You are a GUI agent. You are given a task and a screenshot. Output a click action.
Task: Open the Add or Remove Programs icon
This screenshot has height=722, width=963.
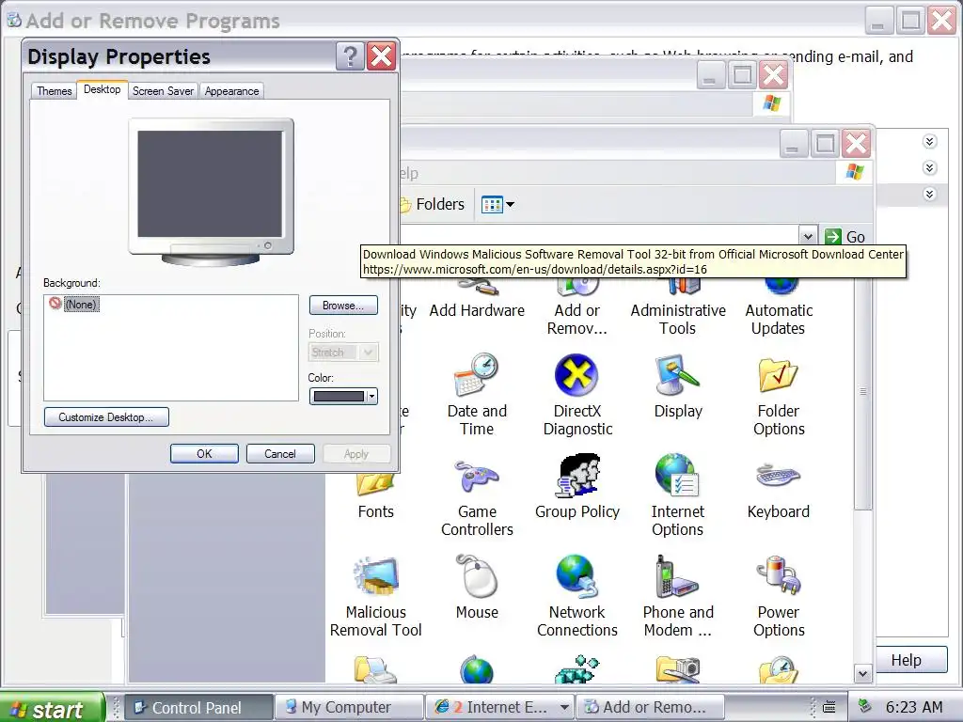click(577, 307)
